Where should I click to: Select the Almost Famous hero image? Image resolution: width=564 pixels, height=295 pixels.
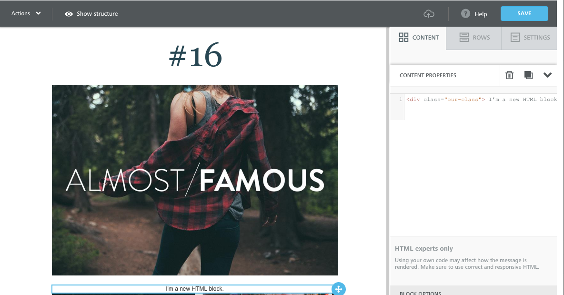195,180
